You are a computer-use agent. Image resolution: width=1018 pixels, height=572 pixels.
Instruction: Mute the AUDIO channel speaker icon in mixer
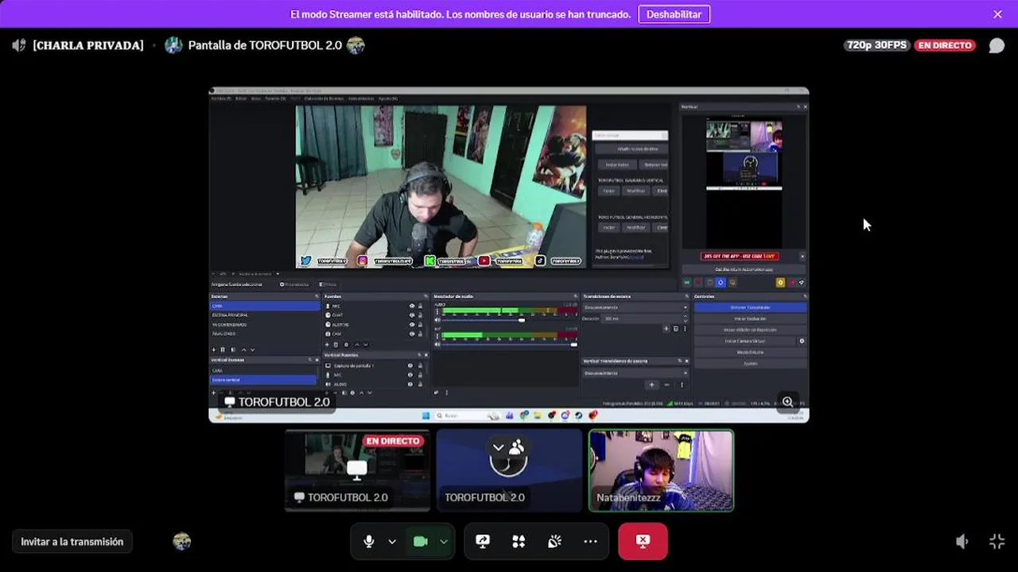pos(437,319)
